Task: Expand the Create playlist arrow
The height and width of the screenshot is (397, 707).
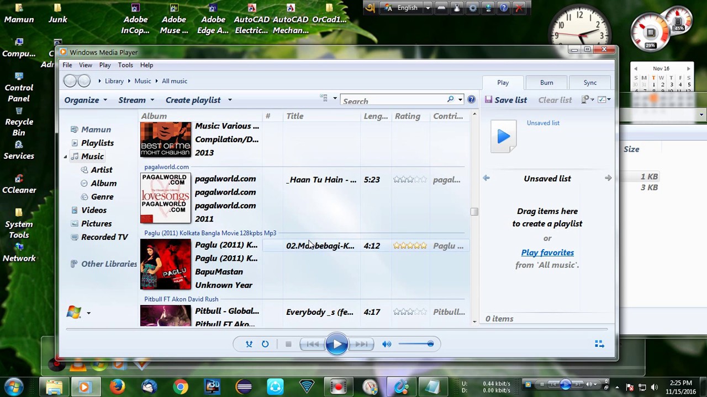Action: coord(230,100)
